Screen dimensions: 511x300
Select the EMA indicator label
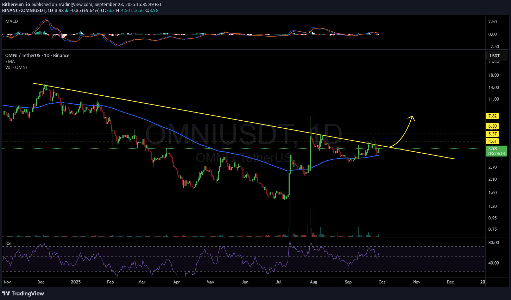click(10, 62)
